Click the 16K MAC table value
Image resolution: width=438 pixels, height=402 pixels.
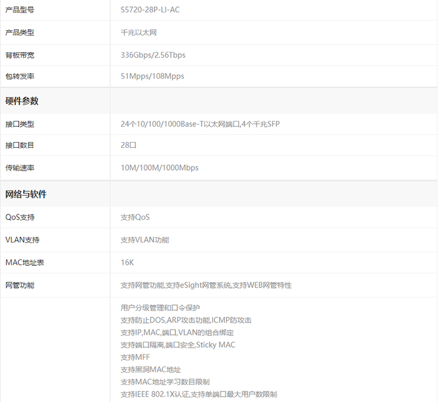click(x=127, y=262)
